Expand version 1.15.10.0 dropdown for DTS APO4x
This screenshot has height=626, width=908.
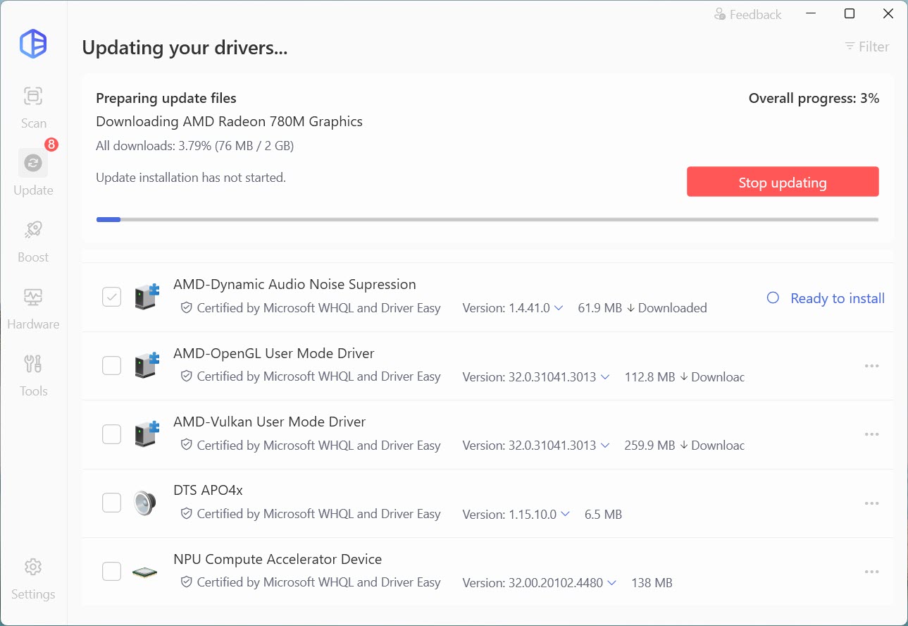click(565, 515)
